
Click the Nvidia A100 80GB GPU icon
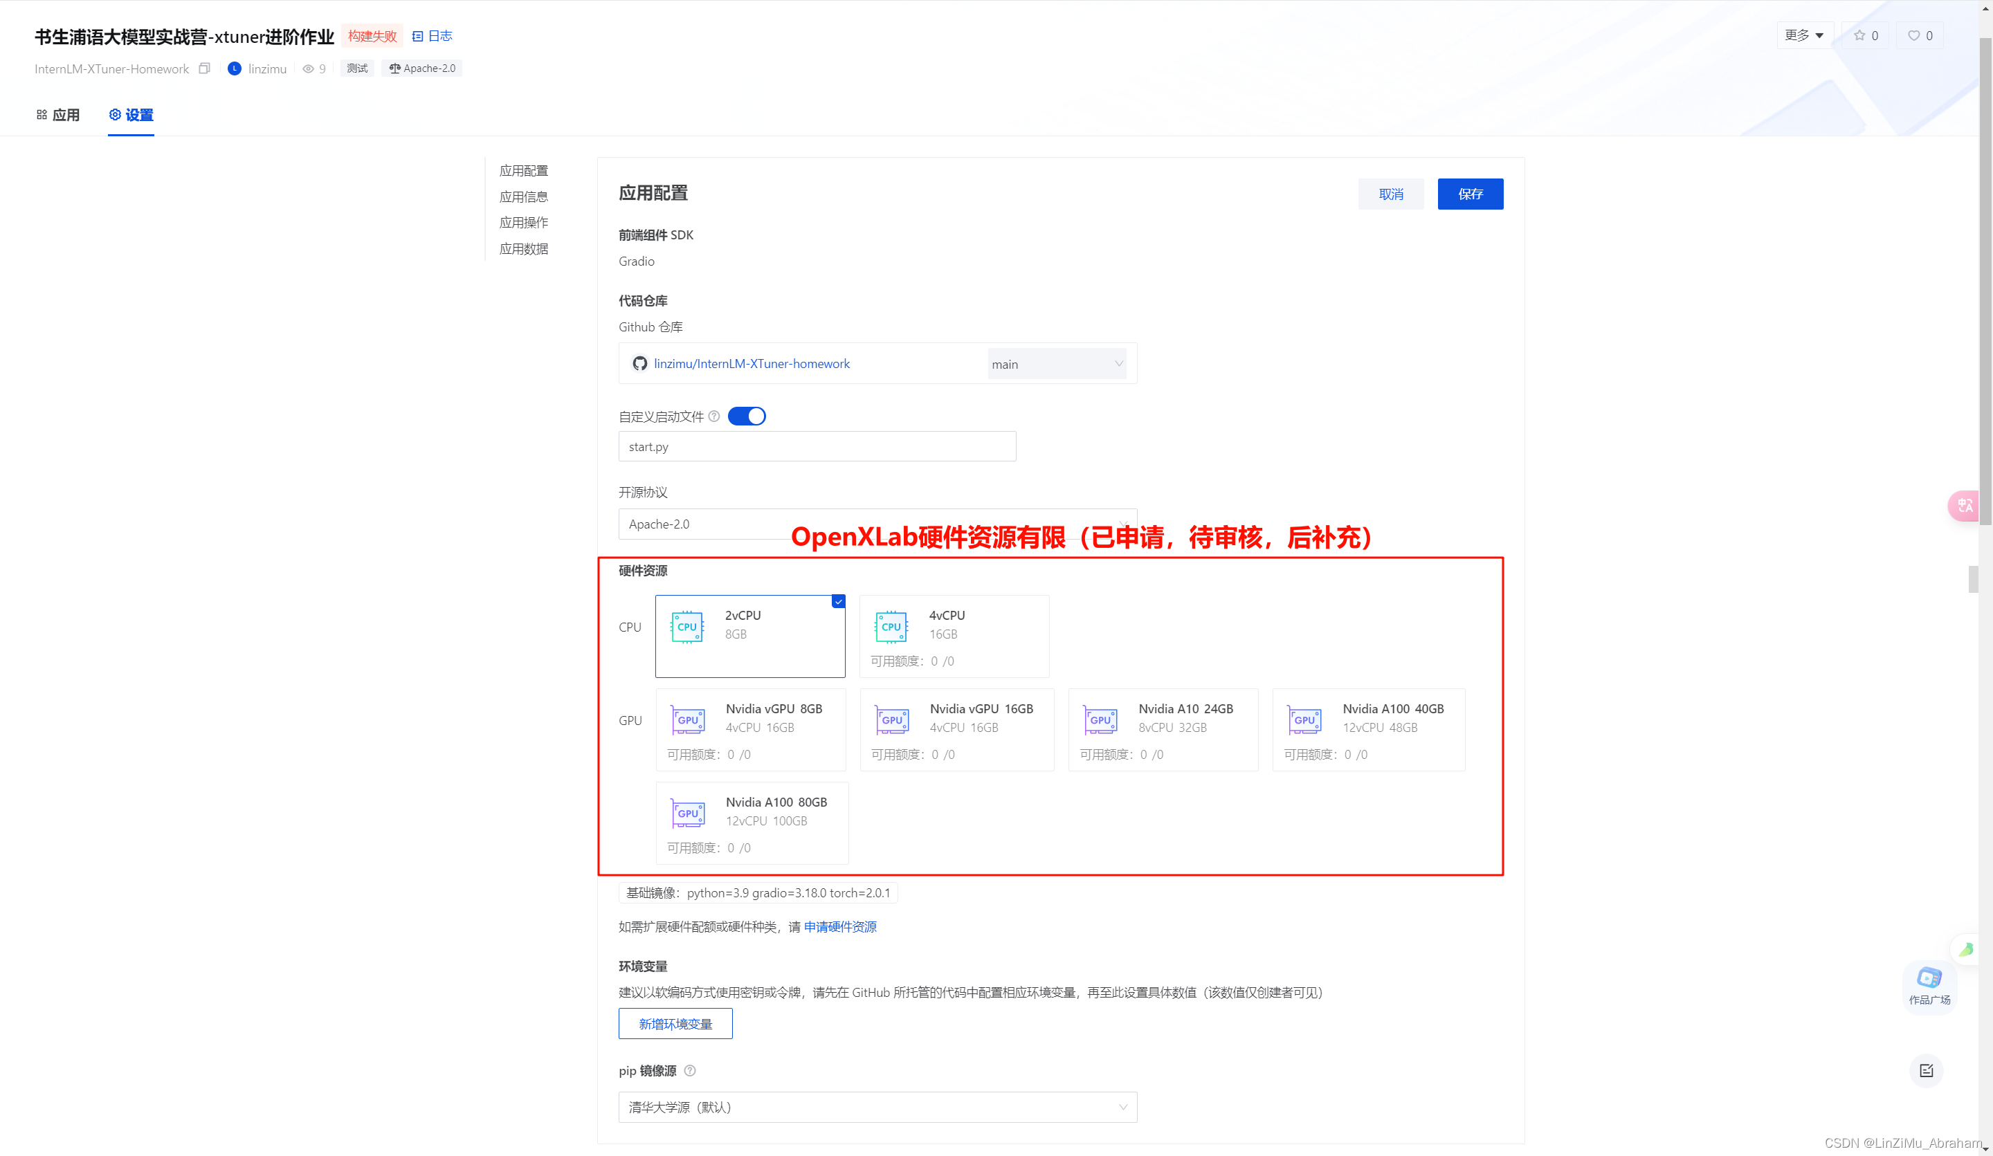[x=687, y=814]
